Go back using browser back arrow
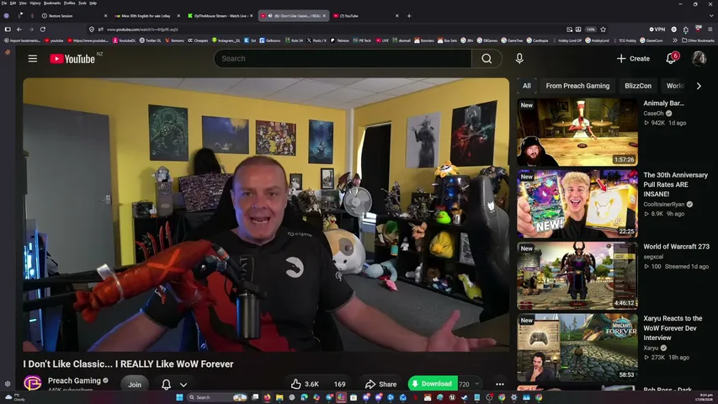 click(x=19, y=29)
